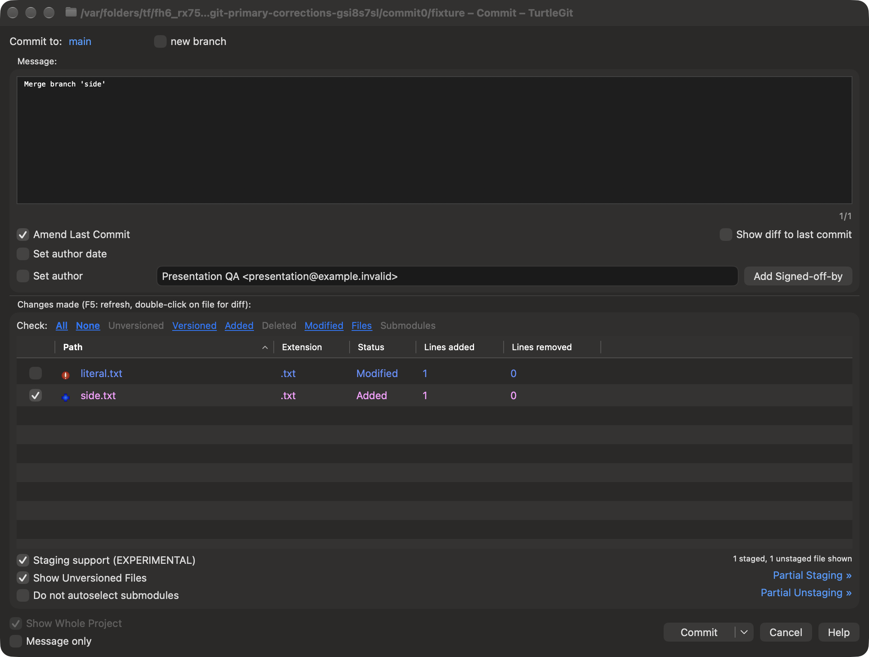
Task: Click the folder icon in title bar
Action: [71, 13]
